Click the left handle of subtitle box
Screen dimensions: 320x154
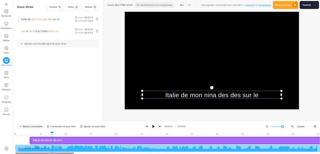(142, 95)
